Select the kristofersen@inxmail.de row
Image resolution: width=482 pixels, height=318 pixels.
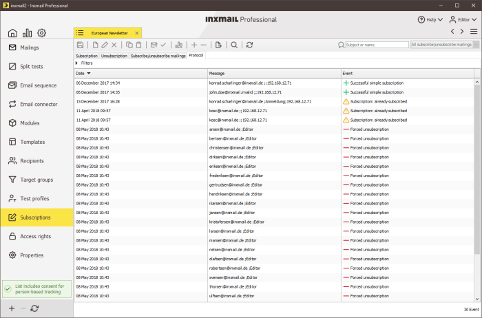point(273,222)
